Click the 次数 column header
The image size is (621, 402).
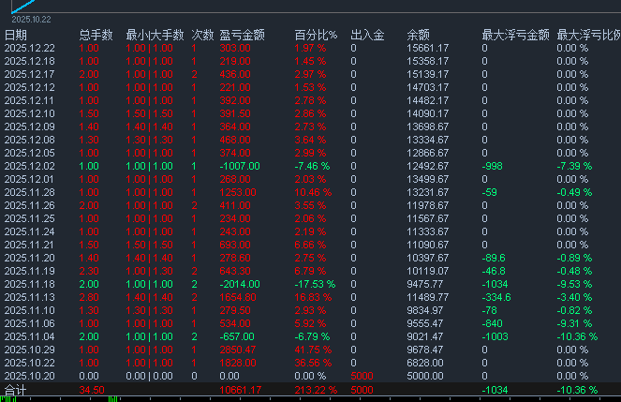[202, 35]
